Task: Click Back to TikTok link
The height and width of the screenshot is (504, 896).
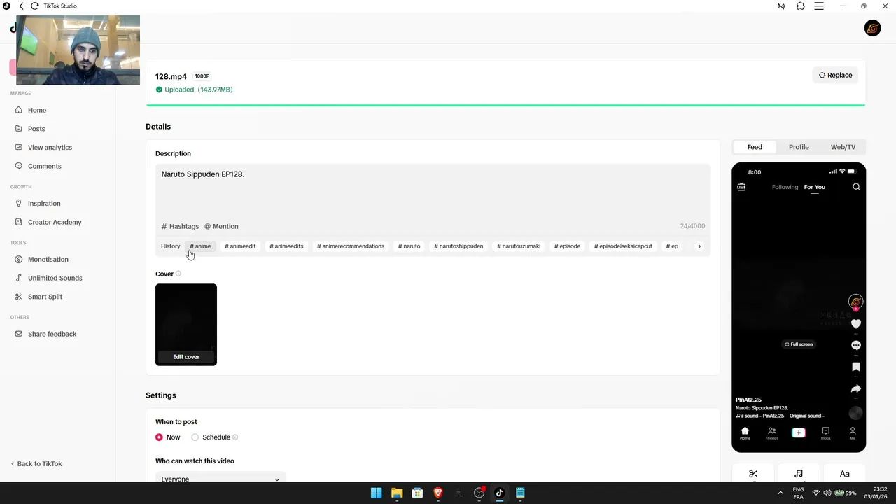Action: click(x=36, y=464)
